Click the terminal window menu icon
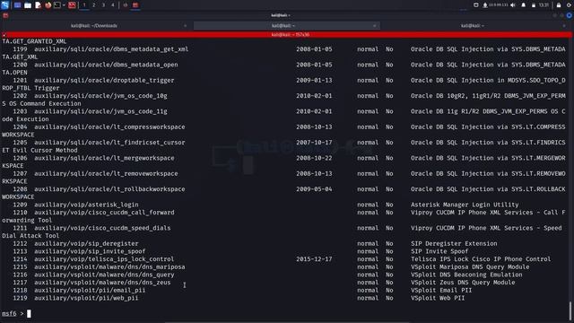 click(5, 15)
